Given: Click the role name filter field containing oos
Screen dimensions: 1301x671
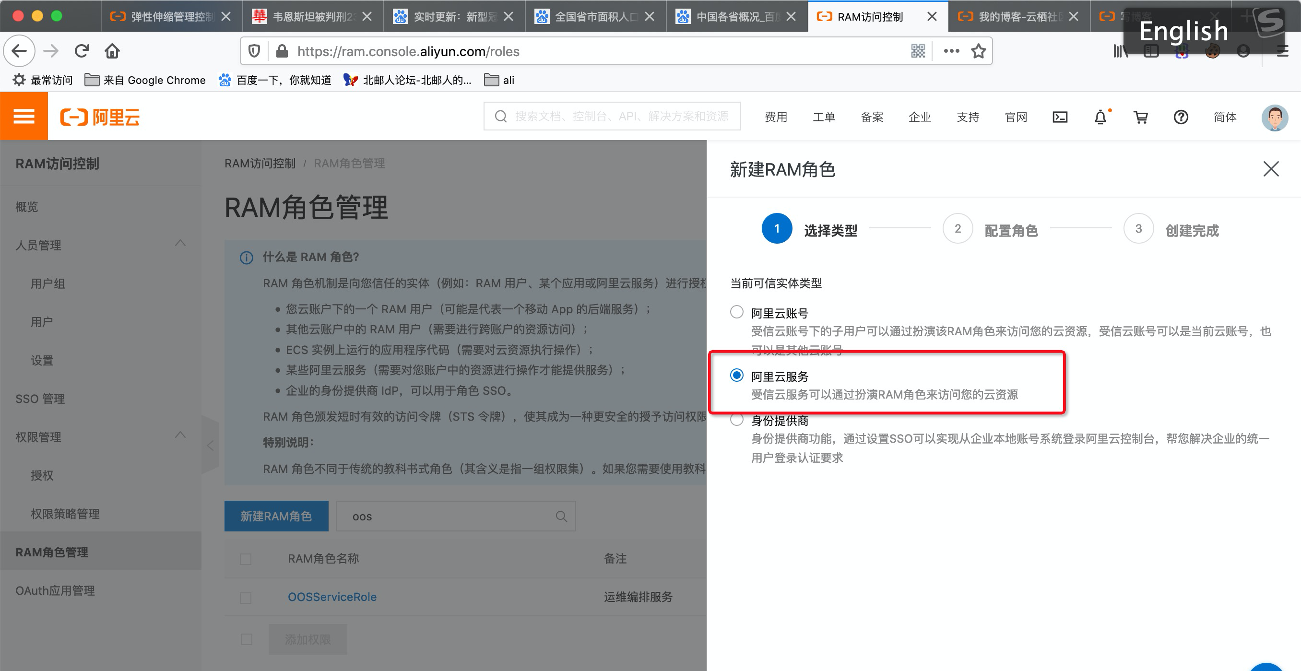Looking at the screenshot, I should (x=456, y=516).
